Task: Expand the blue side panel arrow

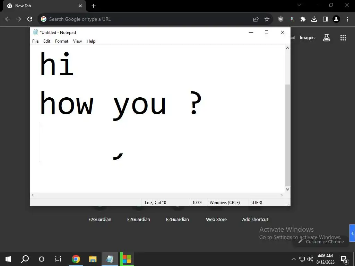Action: tap(352, 233)
